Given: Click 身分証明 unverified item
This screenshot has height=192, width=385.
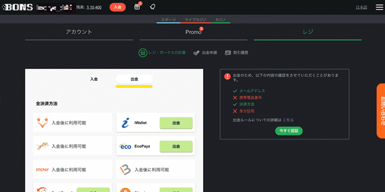Looking at the screenshot, I should tap(247, 111).
